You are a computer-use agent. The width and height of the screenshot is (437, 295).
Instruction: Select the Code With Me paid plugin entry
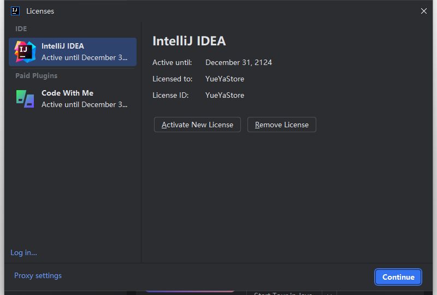coord(73,99)
